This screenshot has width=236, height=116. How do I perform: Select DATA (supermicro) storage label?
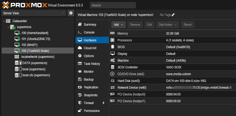coord(35,63)
